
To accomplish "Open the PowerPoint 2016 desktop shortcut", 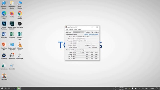I will click(4, 46).
